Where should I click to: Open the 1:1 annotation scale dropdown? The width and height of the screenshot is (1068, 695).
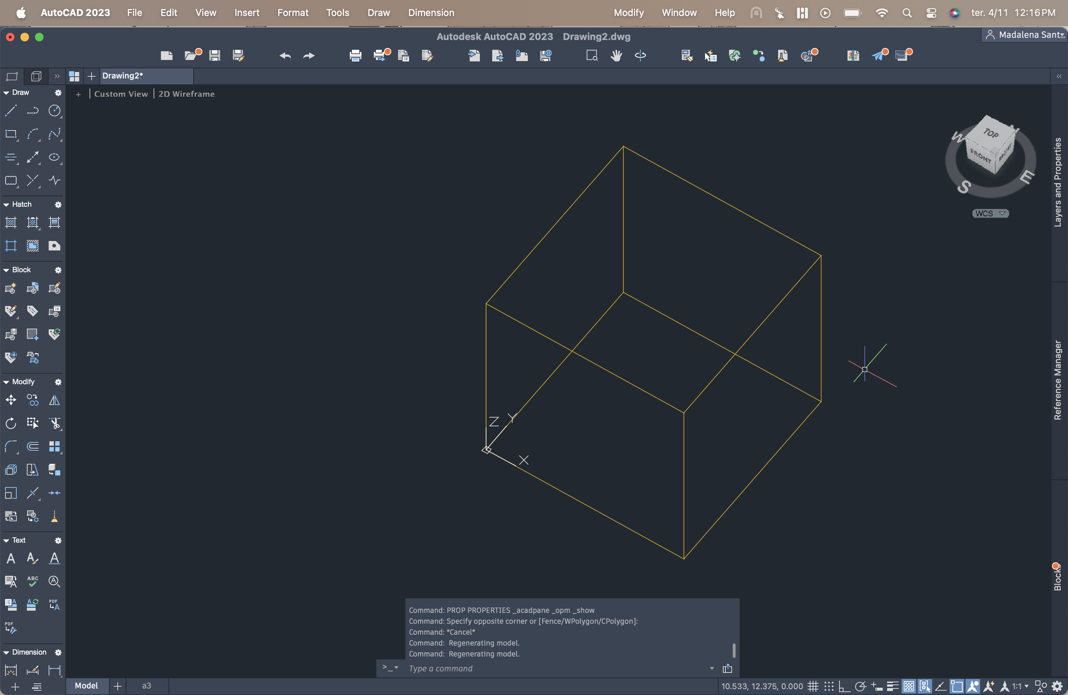pos(1020,686)
